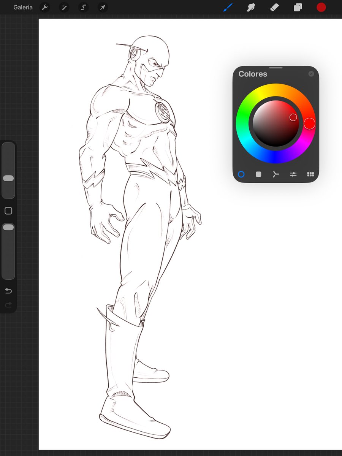Switch to the Value sliders tab
The height and width of the screenshot is (456, 342).
tap(293, 174)
